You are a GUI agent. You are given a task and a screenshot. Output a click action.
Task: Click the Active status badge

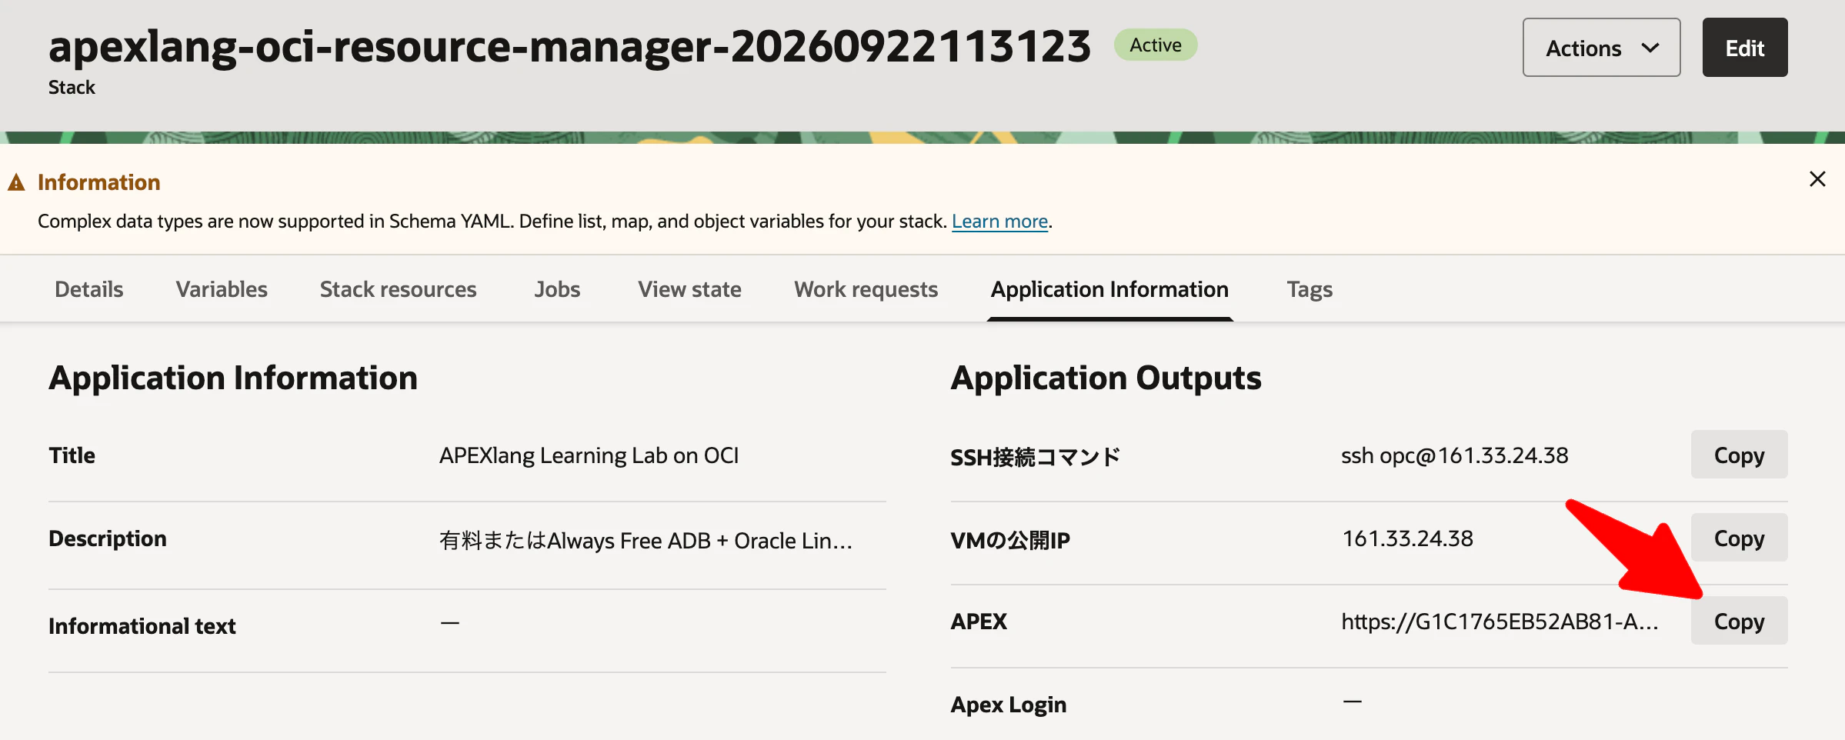(x=1156, y=45)
